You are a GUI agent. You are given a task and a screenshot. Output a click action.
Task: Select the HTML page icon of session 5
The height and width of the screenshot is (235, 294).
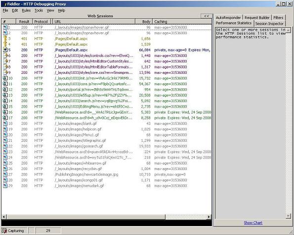click(x=5, y=50)
